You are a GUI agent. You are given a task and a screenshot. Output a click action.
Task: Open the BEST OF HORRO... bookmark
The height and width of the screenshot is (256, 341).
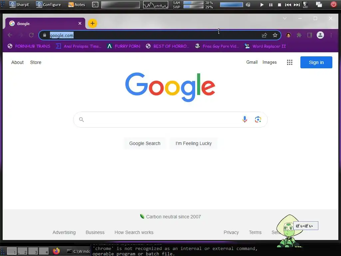pos(167,46)
